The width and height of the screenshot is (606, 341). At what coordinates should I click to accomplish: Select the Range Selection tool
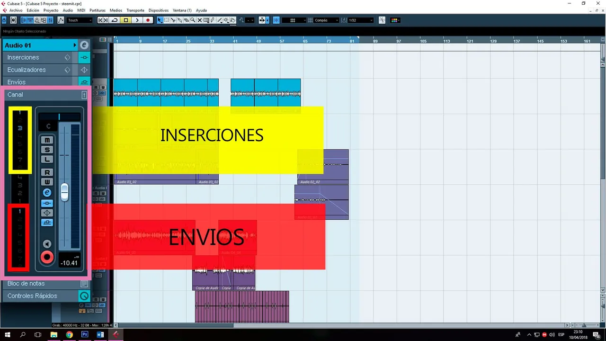pyautogui.click(x=166, y=20)
